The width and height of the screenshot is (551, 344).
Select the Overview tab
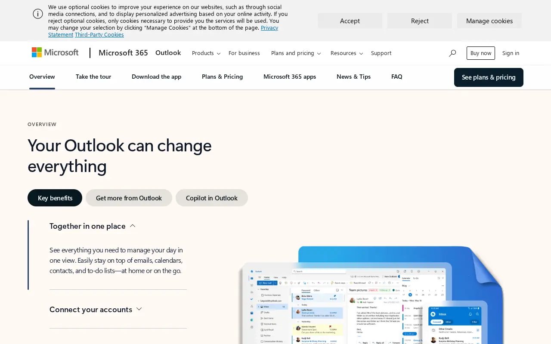(x=42, y=77)
